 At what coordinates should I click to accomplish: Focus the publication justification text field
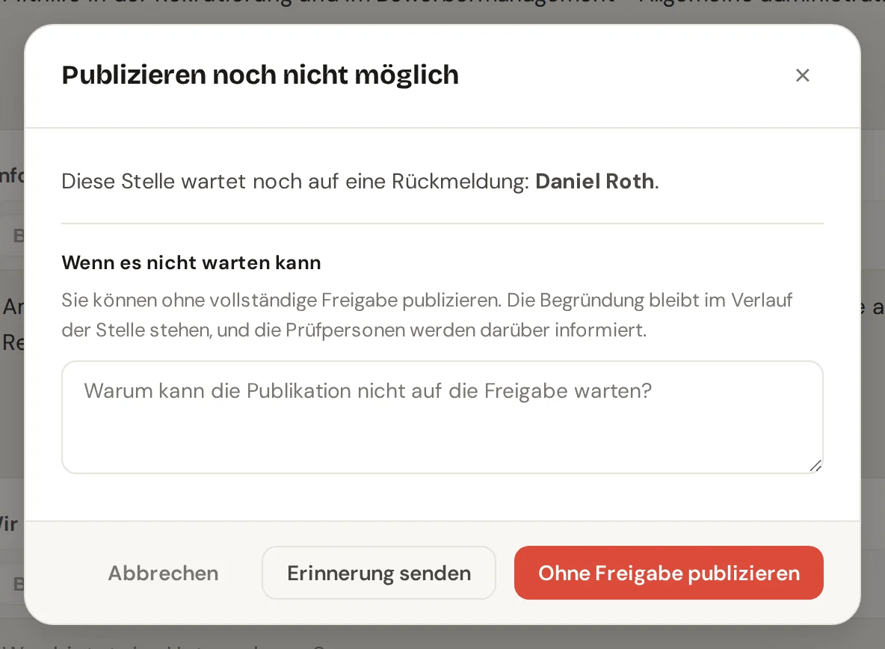pos(442,417)
